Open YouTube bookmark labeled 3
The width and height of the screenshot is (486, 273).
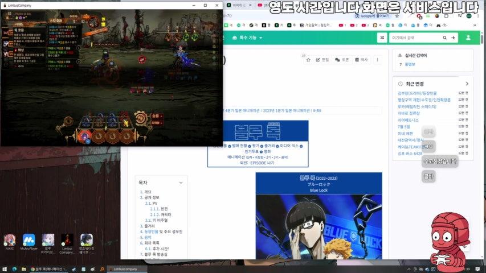(x=365, y=25)
